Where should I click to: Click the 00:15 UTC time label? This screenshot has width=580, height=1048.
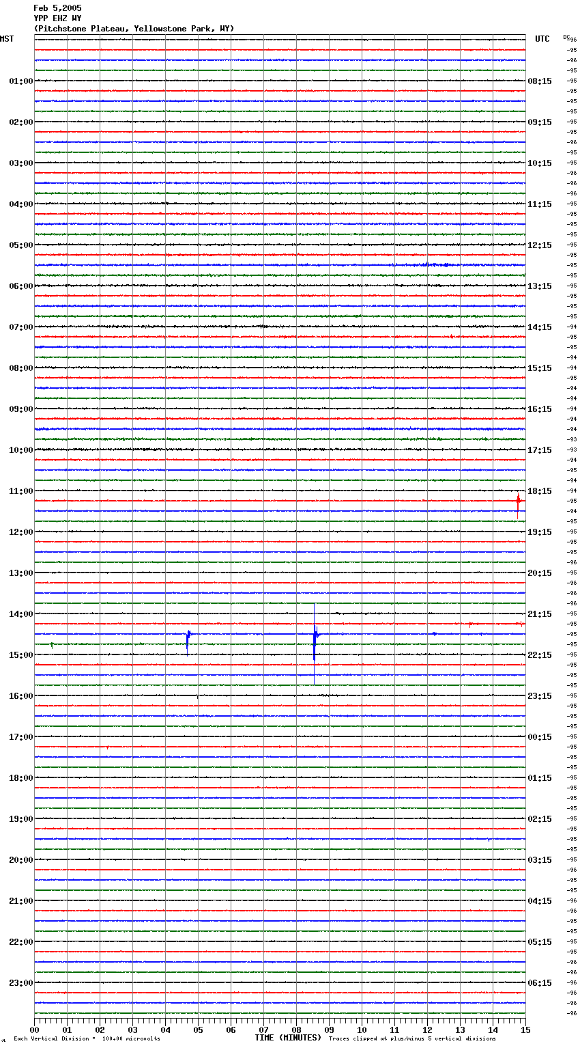click(540, 737)
